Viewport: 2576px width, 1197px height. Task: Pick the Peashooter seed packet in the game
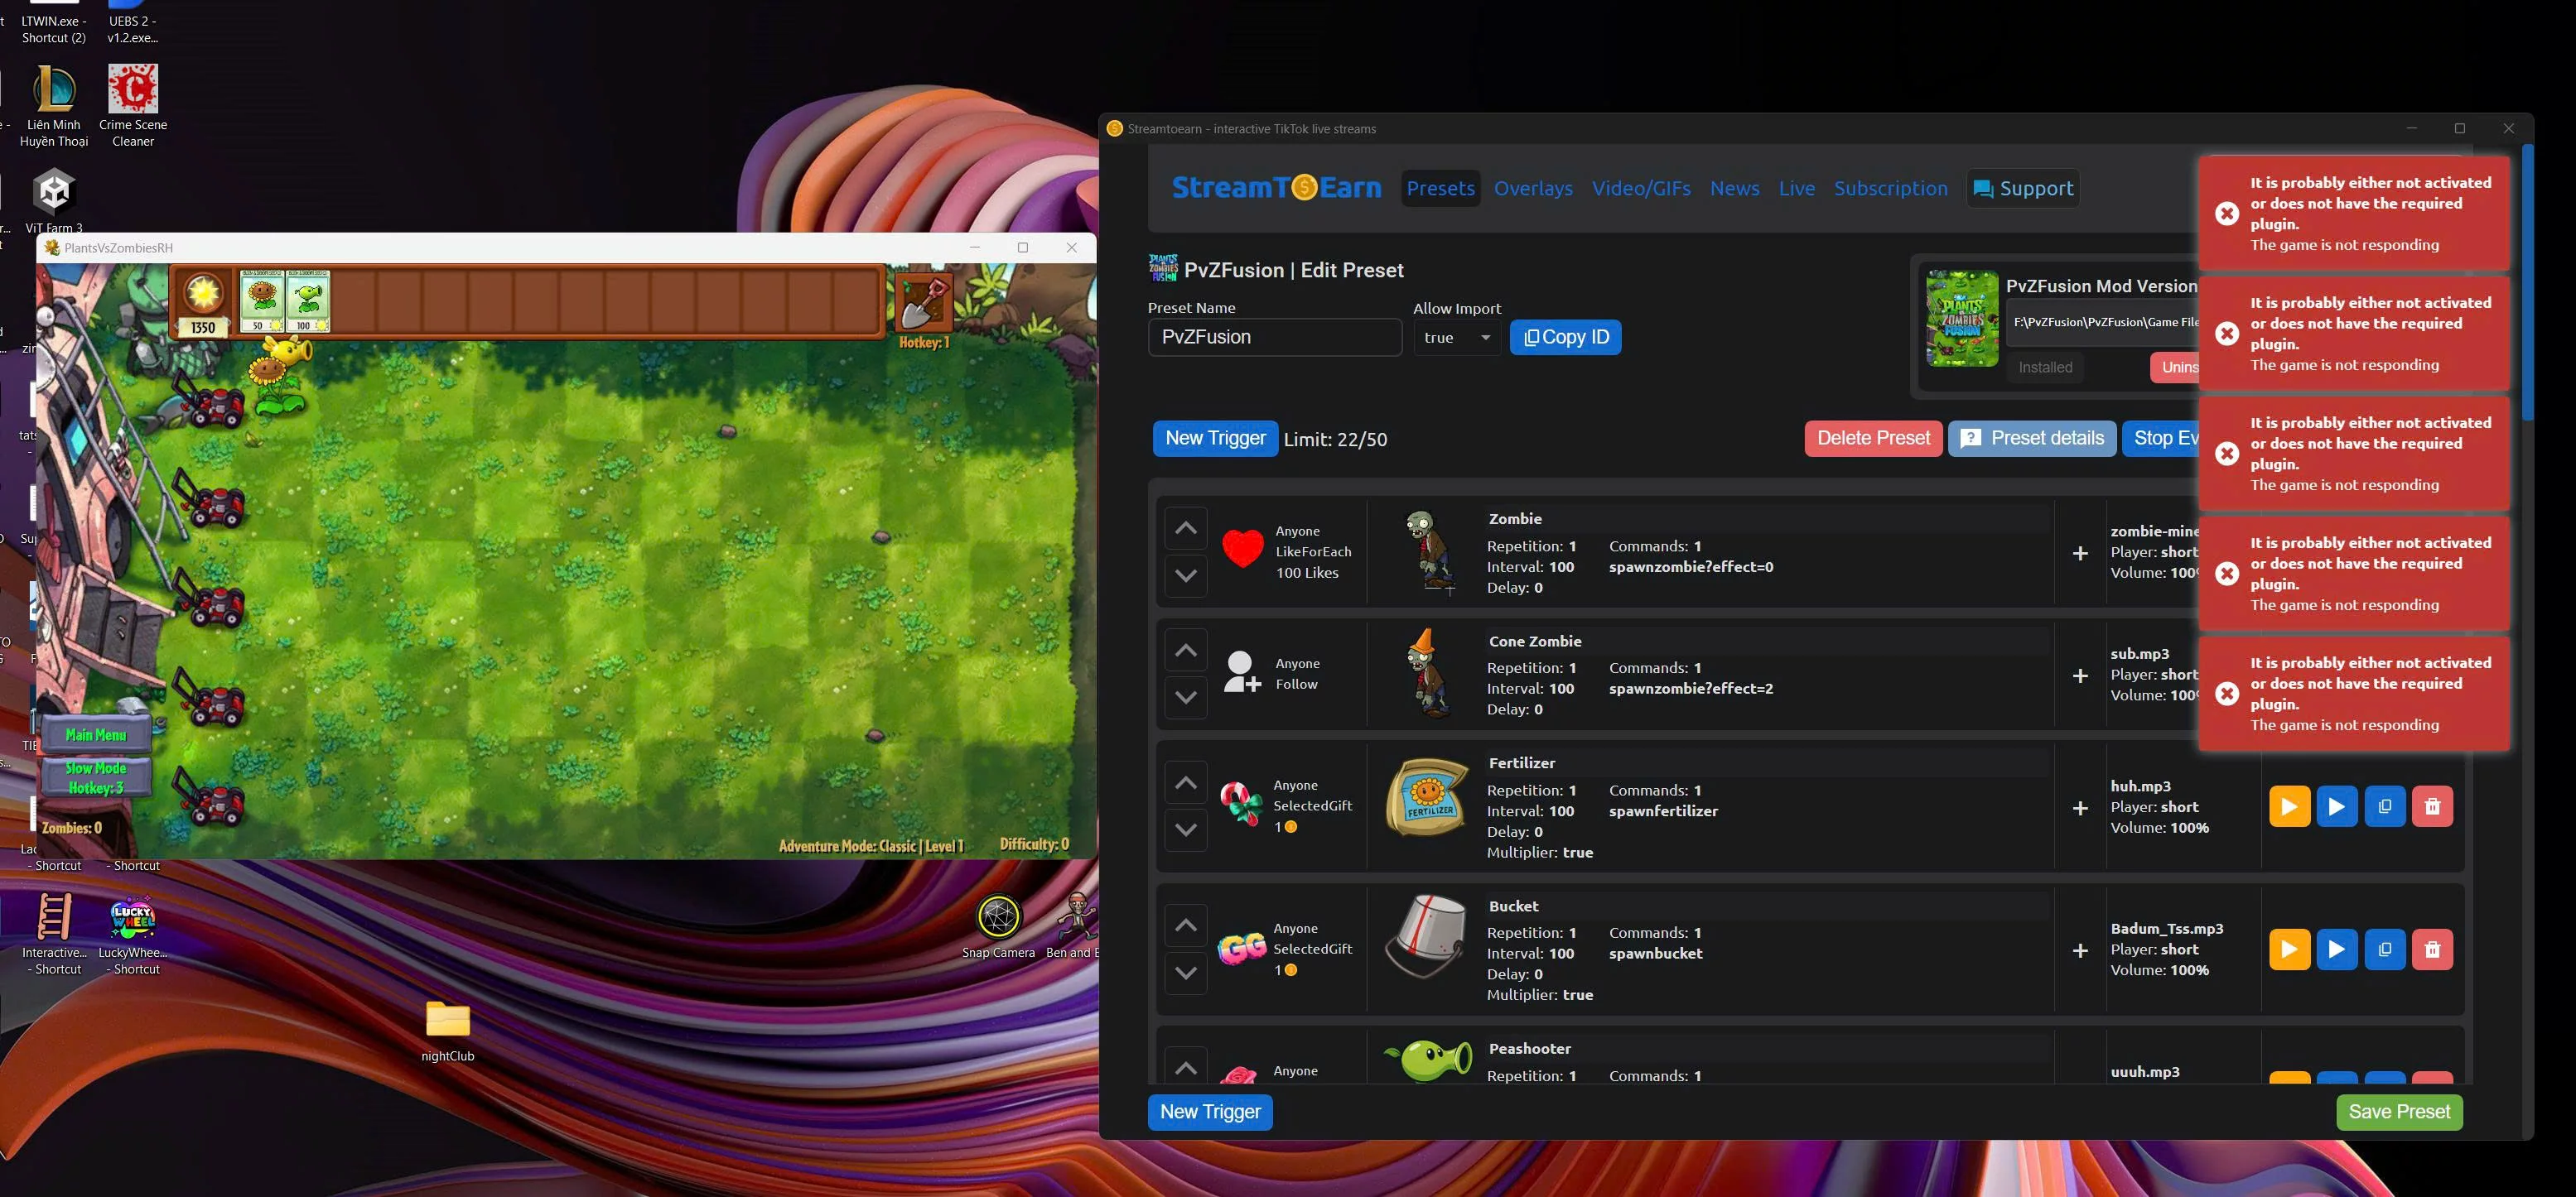(308, 300)
